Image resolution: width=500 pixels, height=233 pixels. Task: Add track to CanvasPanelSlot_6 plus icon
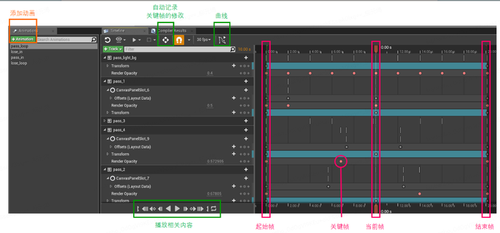[246, 90]
